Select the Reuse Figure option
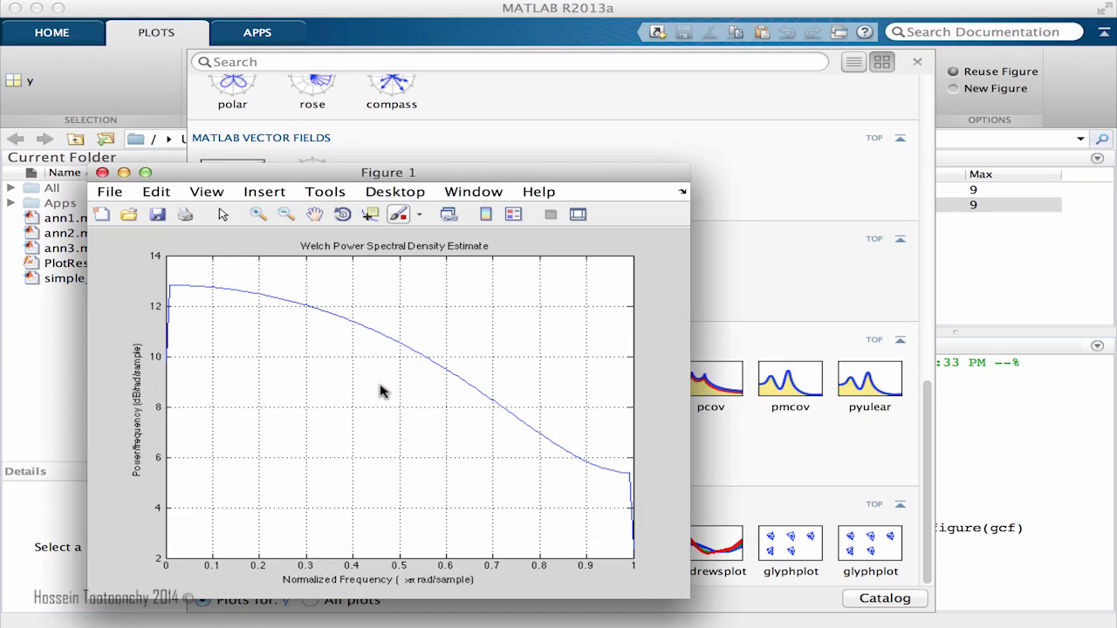The width and height of the screenshot is (1117, 628). tap(993, 72)
